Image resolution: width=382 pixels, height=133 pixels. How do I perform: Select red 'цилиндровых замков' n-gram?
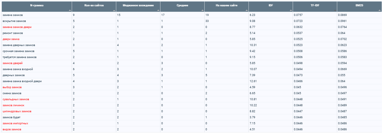[17, 111]
